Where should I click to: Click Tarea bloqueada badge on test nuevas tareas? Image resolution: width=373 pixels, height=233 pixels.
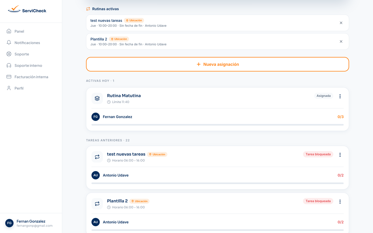pyautogui.click(x=318, y=154)
